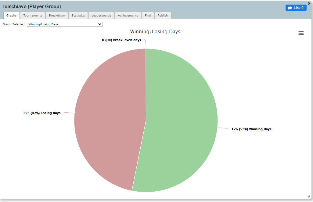The height and width of the screenshot is (202, 313).
Task: Go to the Achievements tab
Action: [128, 15]
